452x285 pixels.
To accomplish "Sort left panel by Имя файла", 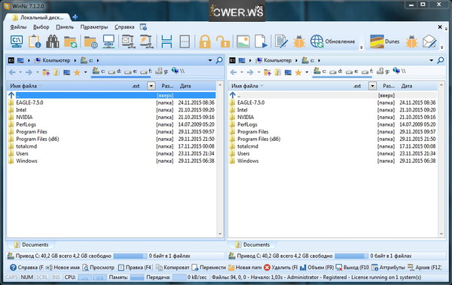I will [x=23, y=86].
